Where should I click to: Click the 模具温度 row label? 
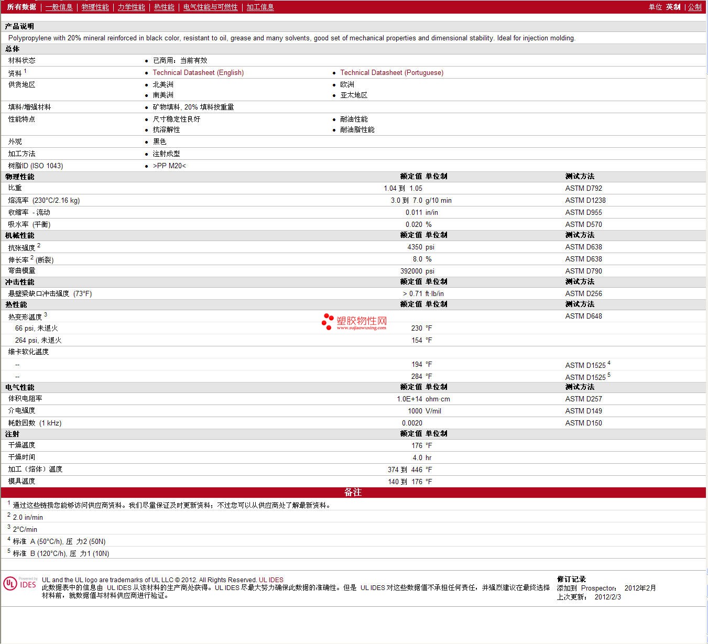21,481
